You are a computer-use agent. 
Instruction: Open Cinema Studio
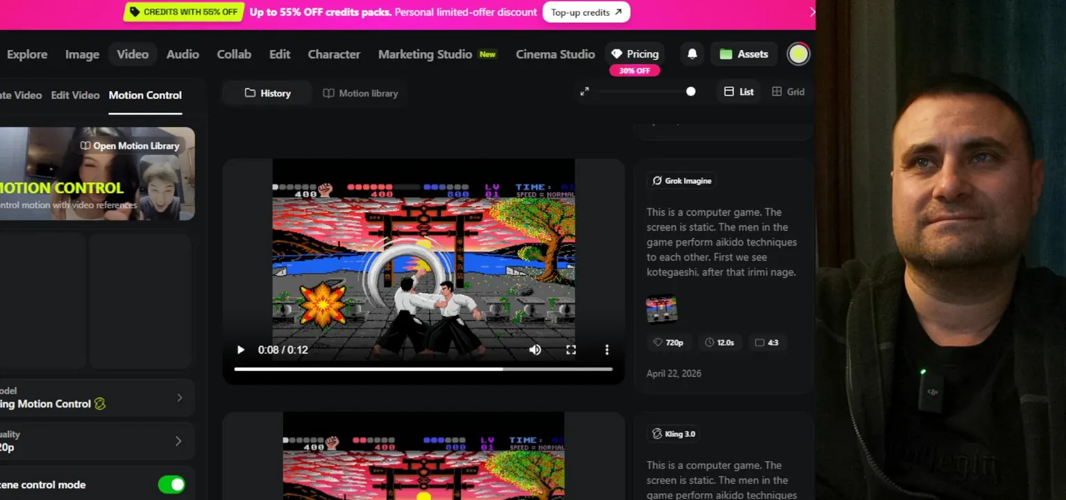click(x=555, y=54)
